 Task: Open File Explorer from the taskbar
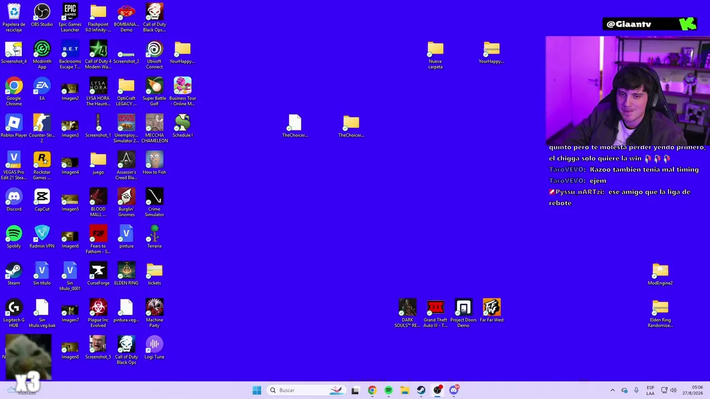(x=405, y=390)
